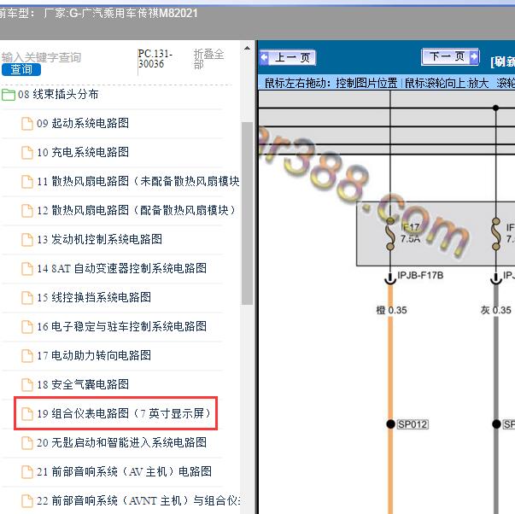Open 19 组合仪表电路图 (7 英寸显示屏)

click(124, 413)
